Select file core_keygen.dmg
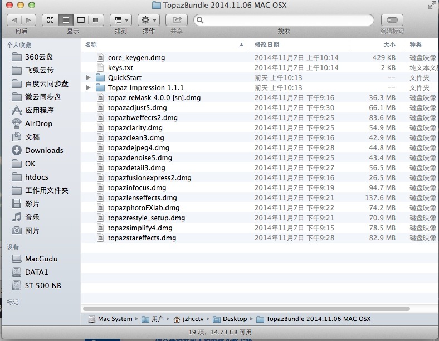Viewport: 439px width, 341px height. 260,58
